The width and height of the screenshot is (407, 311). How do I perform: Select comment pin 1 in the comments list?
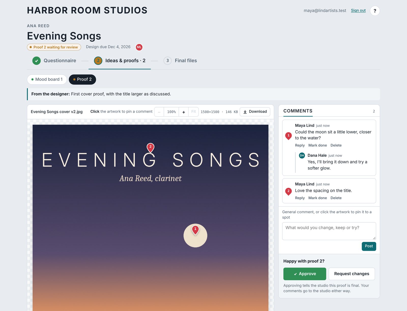click(288, 136)
